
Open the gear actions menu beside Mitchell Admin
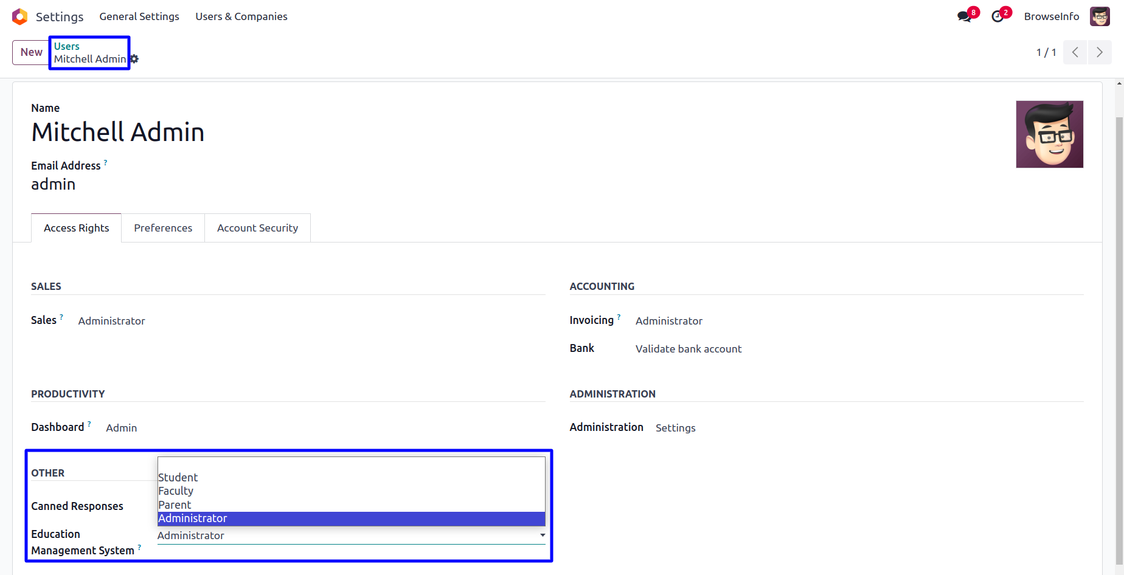[x=134, y=59]
